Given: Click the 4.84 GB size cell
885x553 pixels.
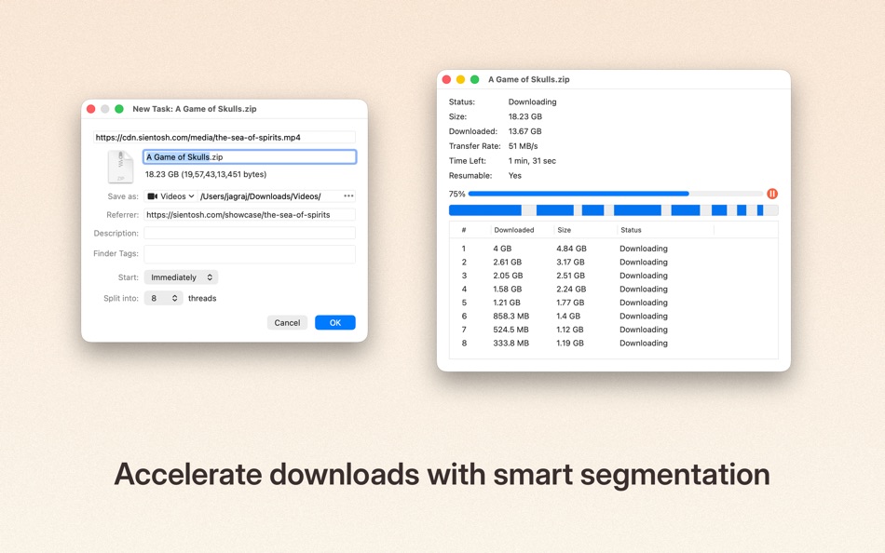Looking at the screenshot, I should click(x=571, y=249).
